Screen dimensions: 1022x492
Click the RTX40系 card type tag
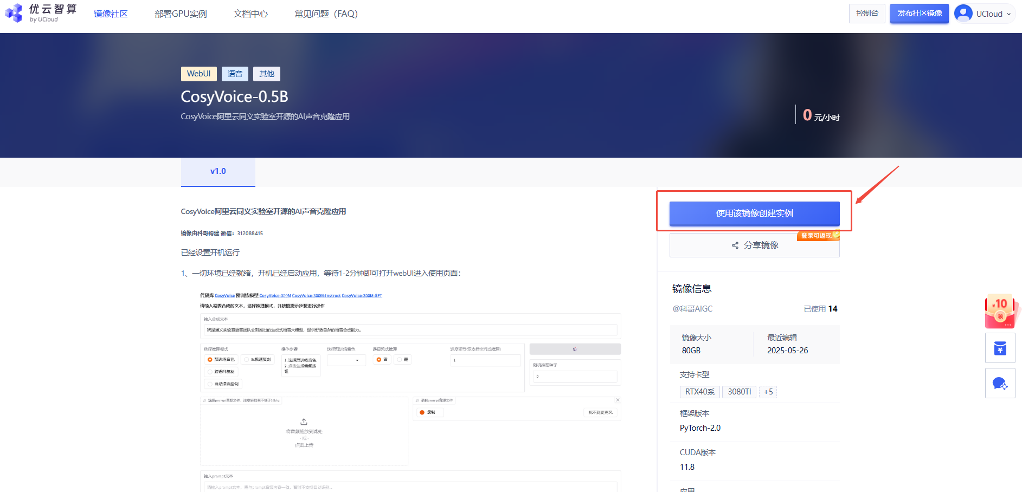pos(700,392)
